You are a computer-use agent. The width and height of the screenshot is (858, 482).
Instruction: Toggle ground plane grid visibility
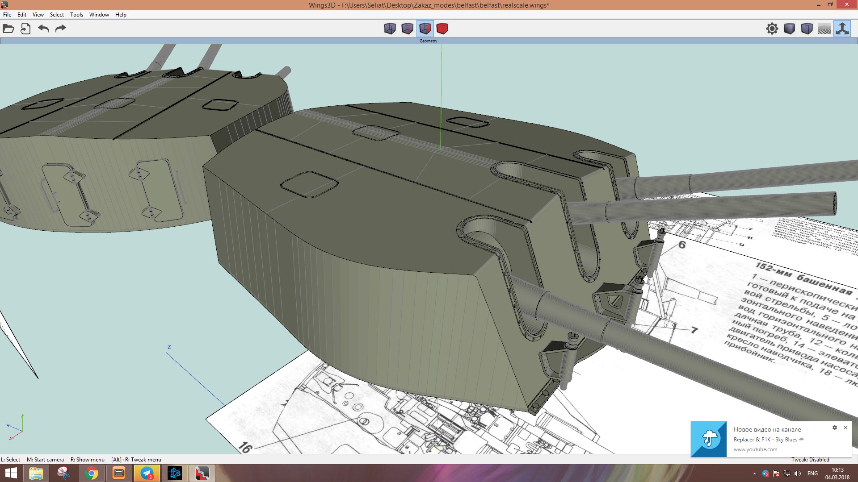pyautogui.click(x=824, y=29)
